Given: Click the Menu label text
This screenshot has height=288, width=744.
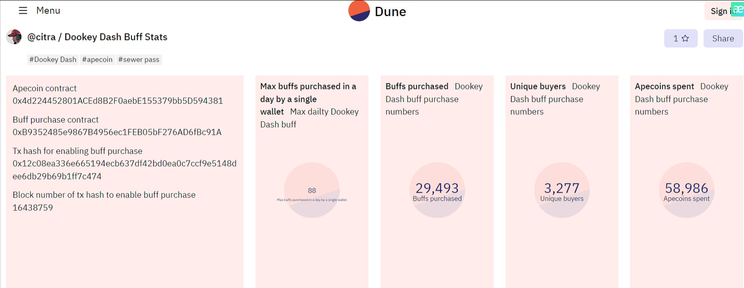Looking at the screenshot, I should 48,11.
